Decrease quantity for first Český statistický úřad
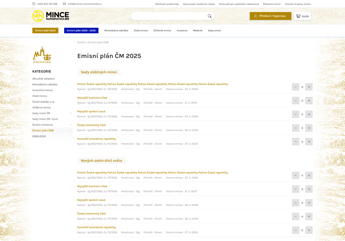345x241 pixels. 296,128
